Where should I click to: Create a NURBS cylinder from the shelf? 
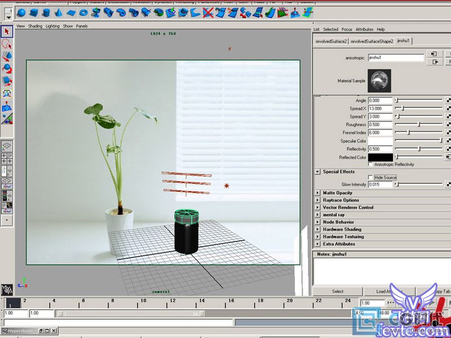[x=46, y=13]
